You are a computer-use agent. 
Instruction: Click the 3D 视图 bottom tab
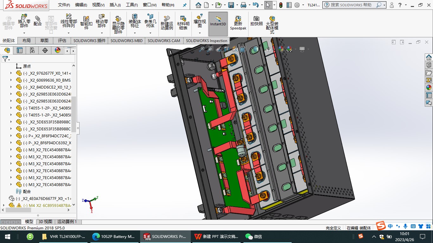click(45, 222)
